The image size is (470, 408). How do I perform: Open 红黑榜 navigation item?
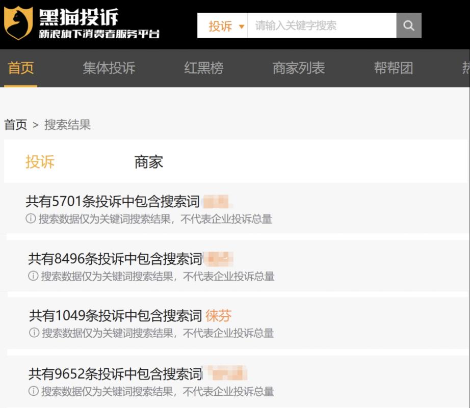(204, 68)
